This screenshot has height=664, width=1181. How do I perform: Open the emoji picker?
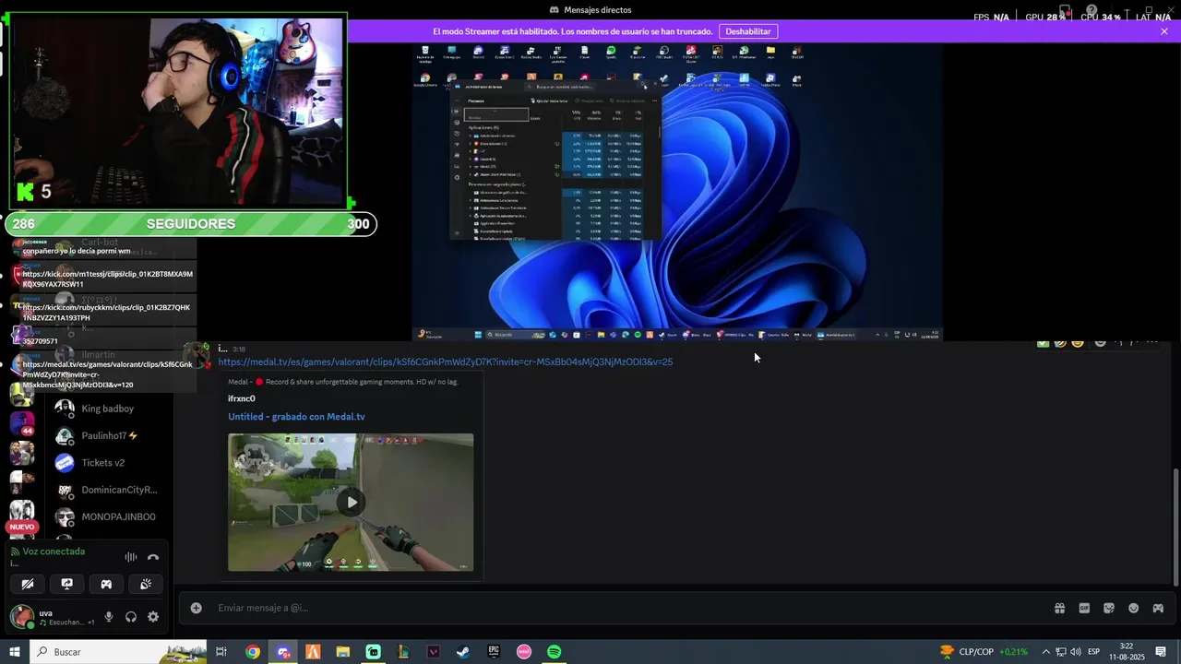point(1133,608)
